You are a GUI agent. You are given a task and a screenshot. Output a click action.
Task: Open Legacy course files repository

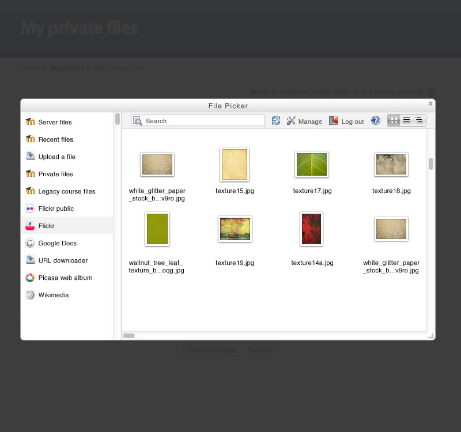(x=67, y=191)
